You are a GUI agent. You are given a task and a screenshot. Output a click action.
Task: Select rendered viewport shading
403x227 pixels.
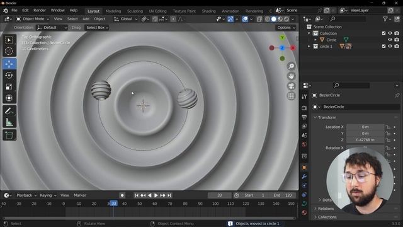[x=287, y=19]
